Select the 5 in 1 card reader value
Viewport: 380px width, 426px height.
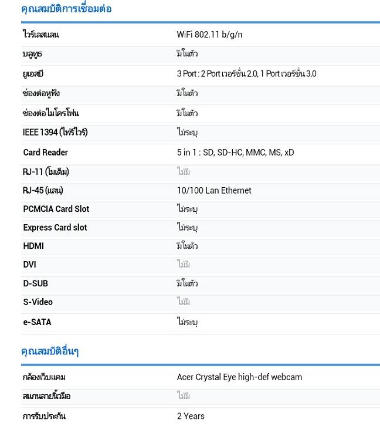tap(235, 153)
